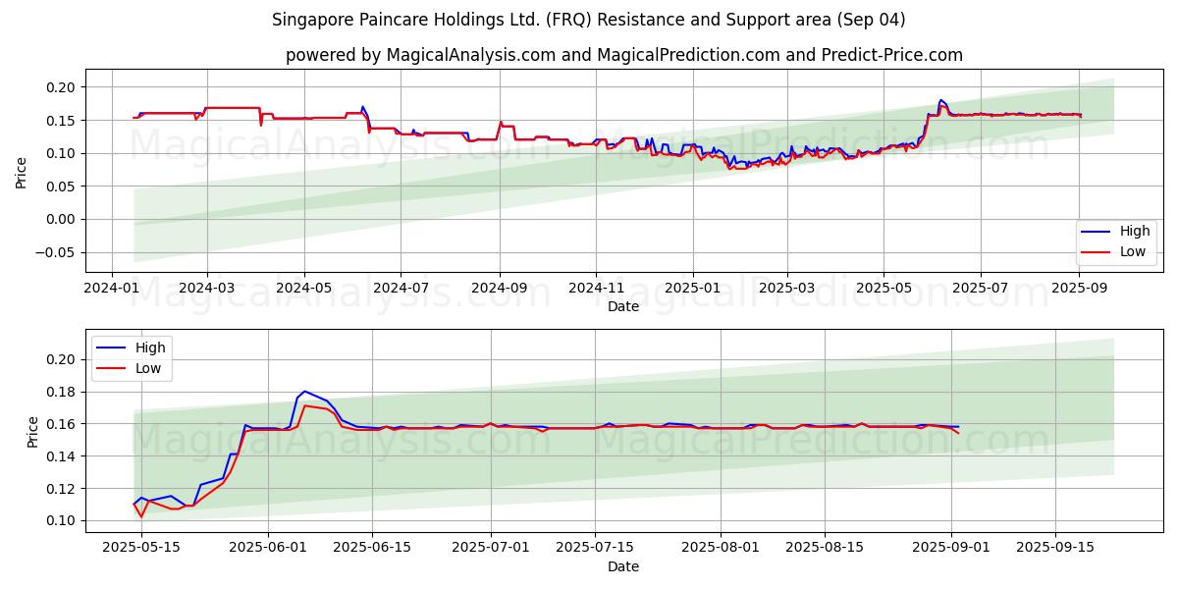Click the '2025-08-15' x-axis label on the bottom chart

point(826,549)
